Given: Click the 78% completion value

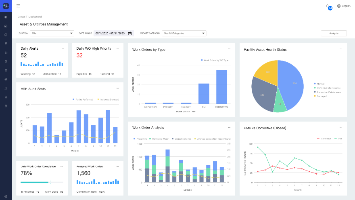Looking at the screenshot, I should pyautogui.click(x=26, y=173).
